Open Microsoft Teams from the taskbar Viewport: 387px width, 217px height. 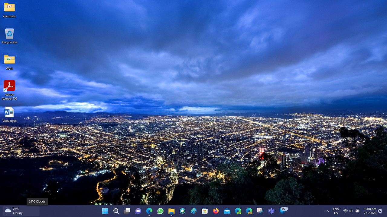[271, 211]
